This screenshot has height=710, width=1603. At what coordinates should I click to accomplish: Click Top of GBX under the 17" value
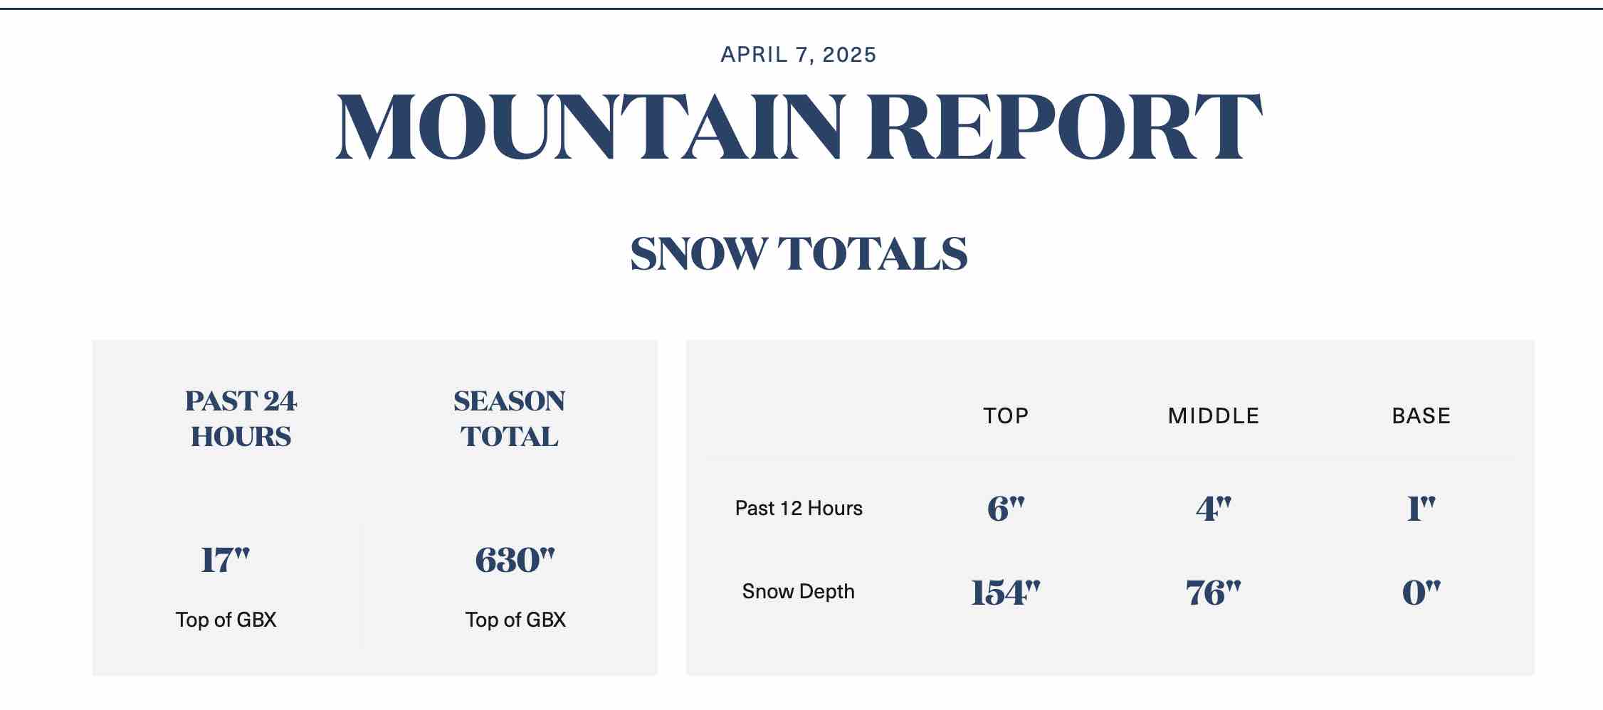[226, 620]
